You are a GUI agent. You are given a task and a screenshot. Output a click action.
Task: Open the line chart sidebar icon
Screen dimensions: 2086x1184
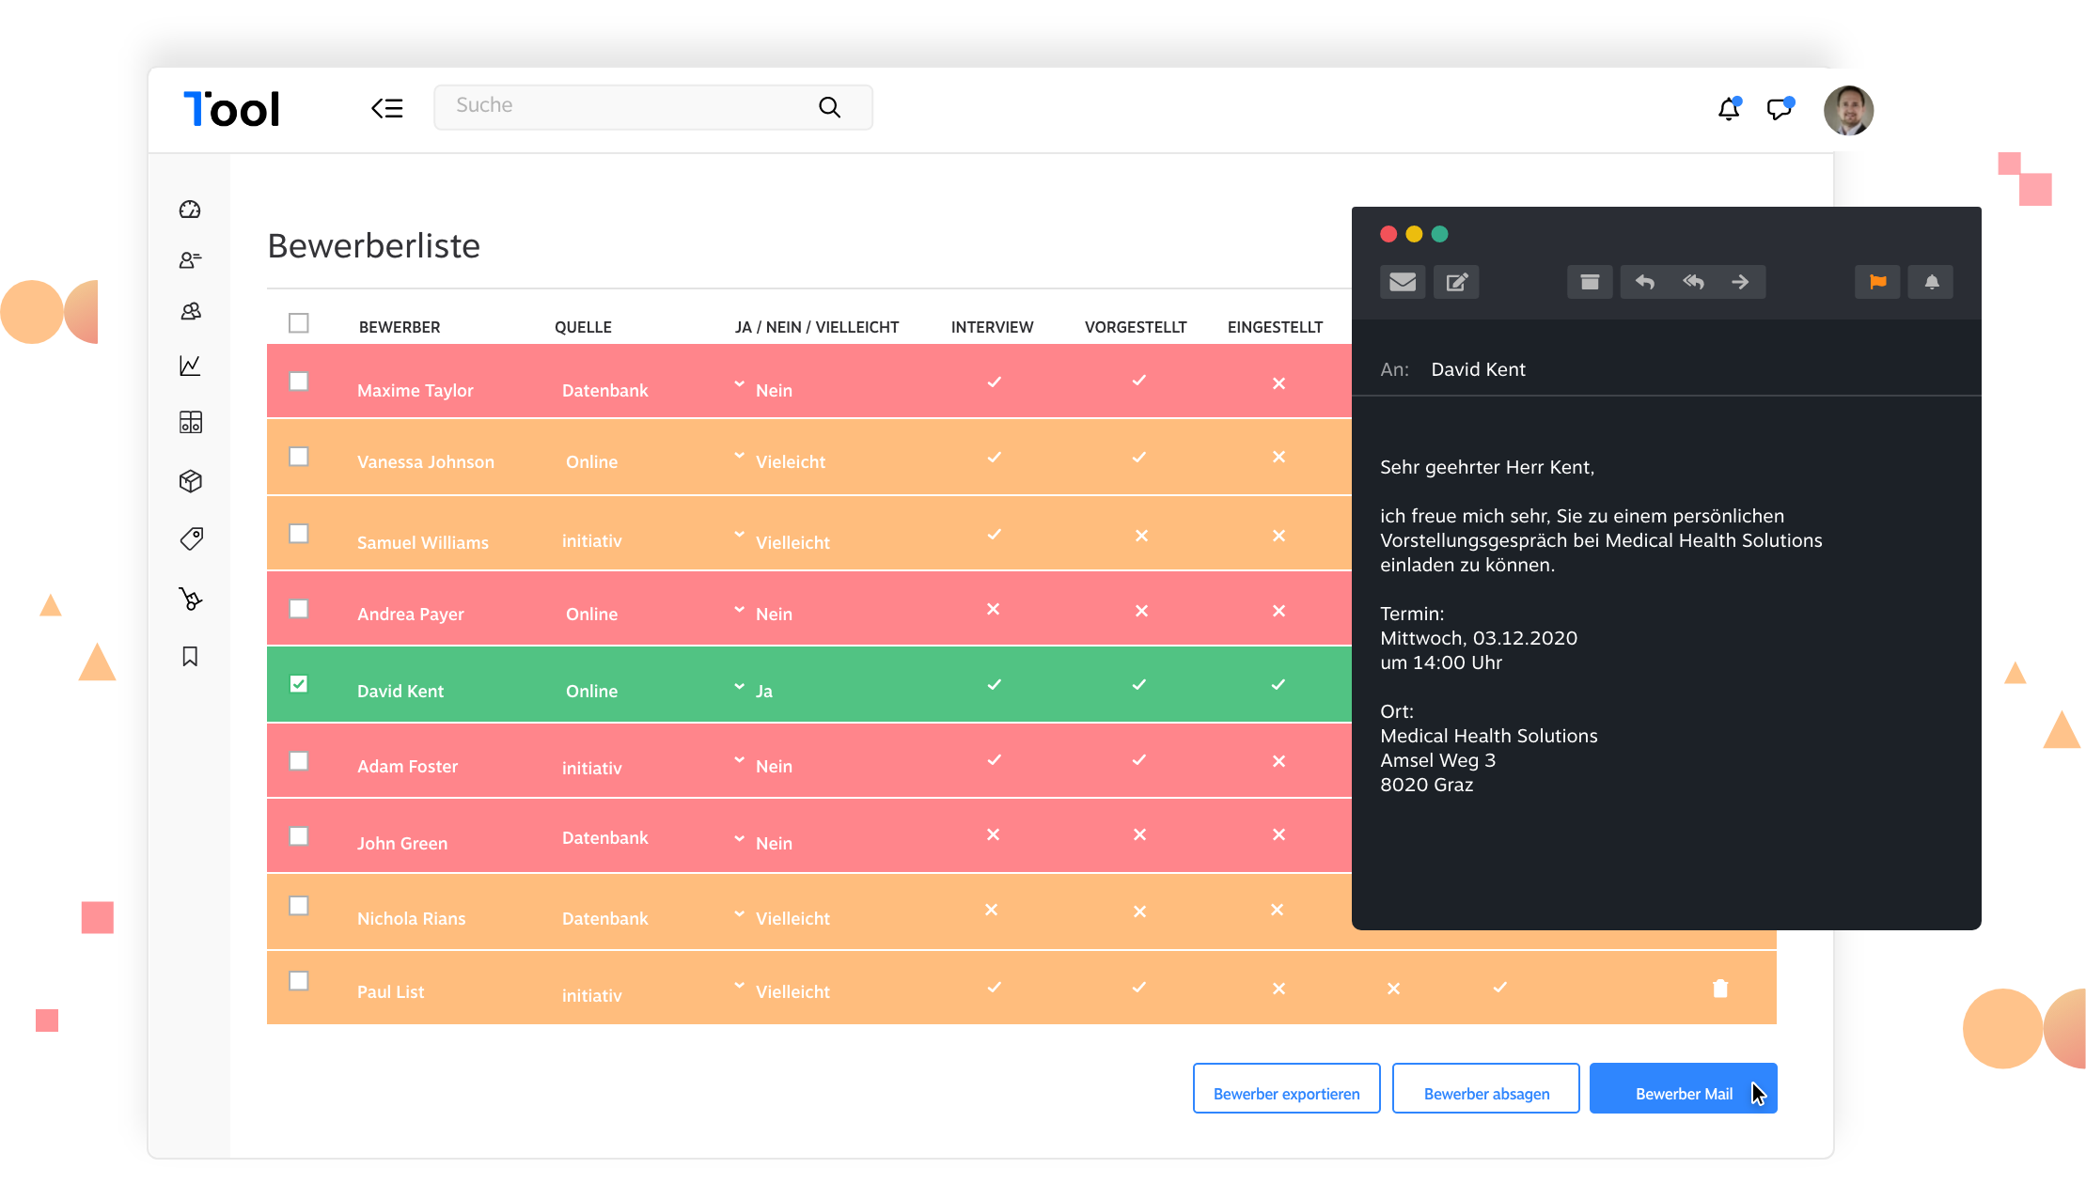coord(190,366)
